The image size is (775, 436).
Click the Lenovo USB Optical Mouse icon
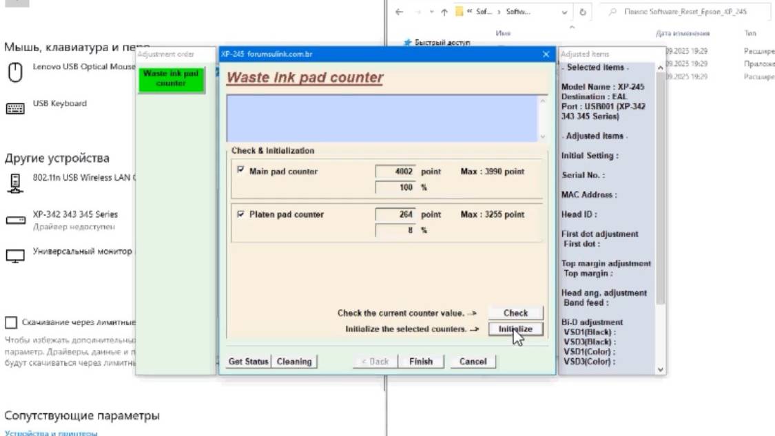15,72
